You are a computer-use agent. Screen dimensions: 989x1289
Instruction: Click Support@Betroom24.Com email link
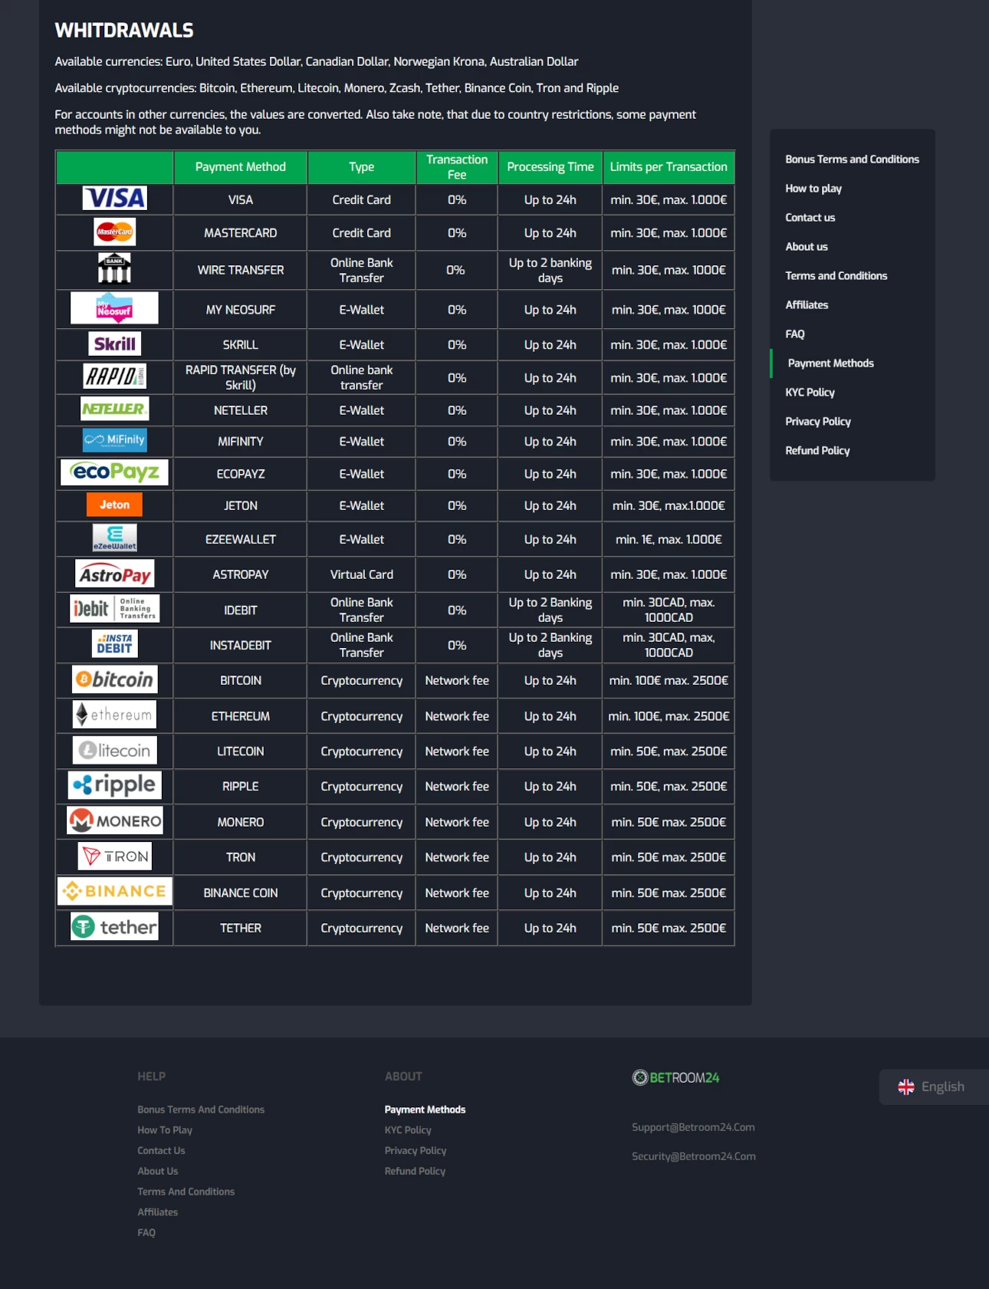pos(693,1127)
